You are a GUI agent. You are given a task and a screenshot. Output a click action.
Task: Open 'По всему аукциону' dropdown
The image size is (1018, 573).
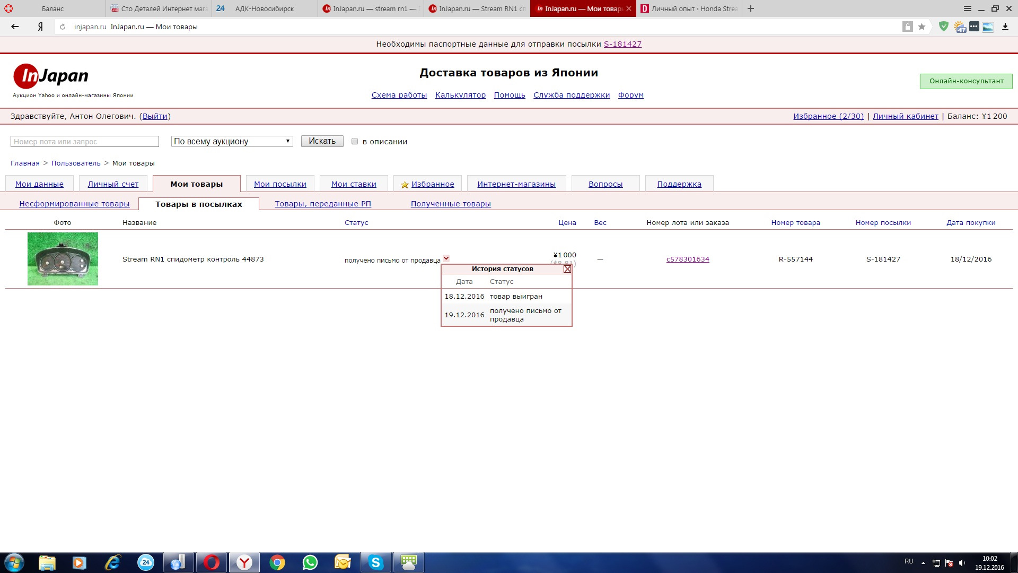click(232, 141)
